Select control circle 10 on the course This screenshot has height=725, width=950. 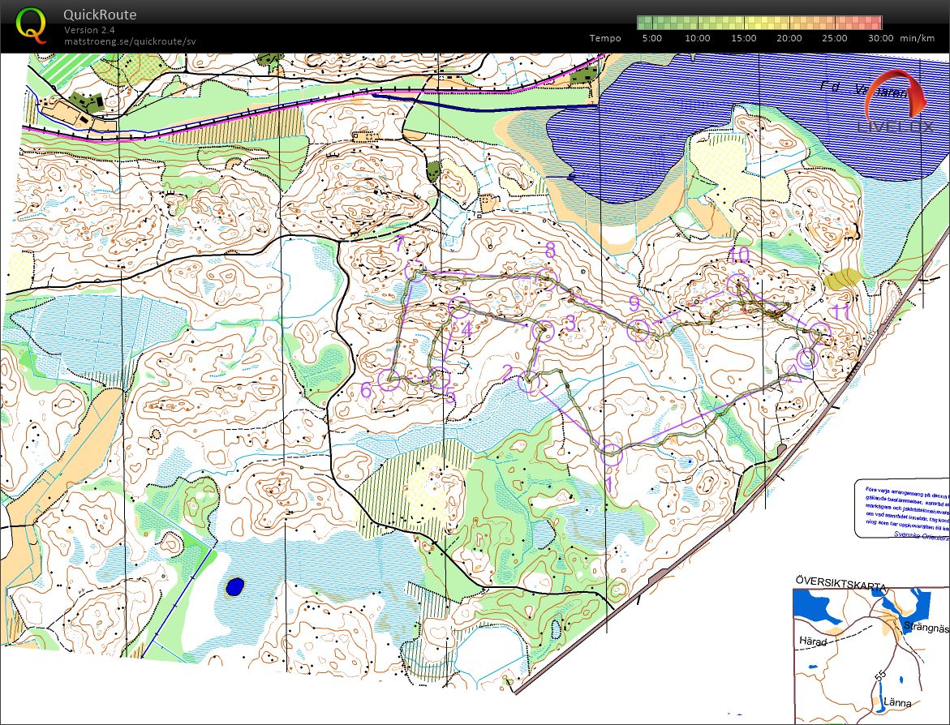coord(737,285)
